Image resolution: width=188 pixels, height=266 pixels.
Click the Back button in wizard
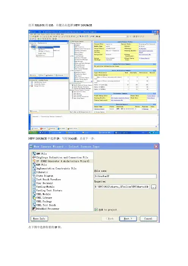tap(110, 219)
